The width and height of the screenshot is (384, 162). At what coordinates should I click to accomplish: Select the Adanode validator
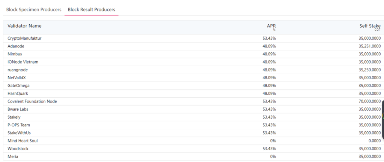(16, 46)
